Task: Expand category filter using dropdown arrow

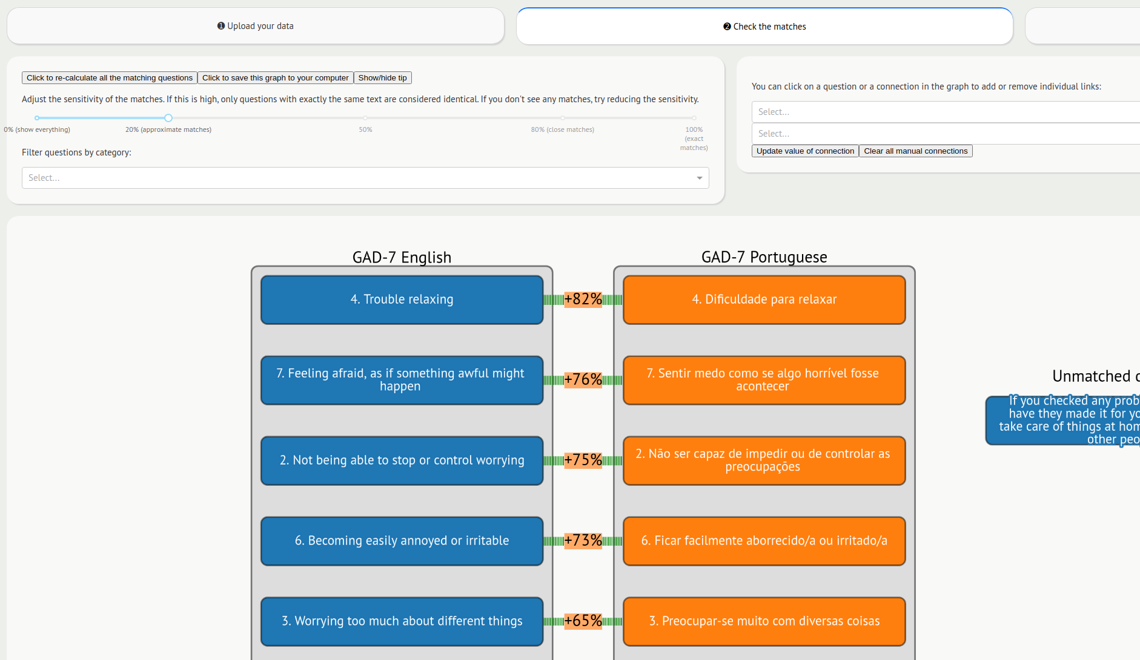Action: 699,178
